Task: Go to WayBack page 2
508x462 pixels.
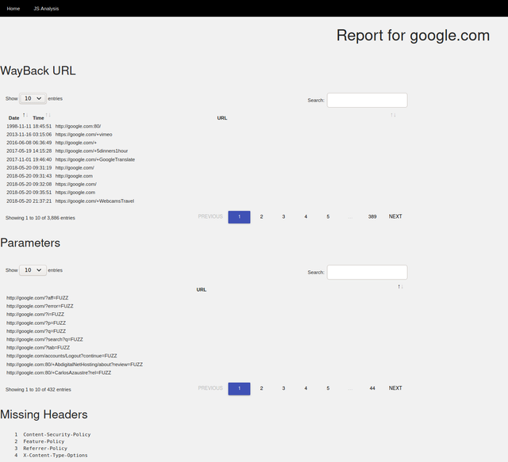Action: [x=261, y=217]
